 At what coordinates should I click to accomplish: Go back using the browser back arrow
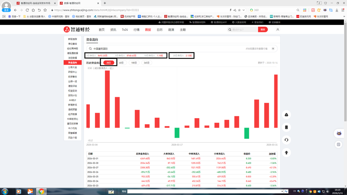[x=15, y=10]
